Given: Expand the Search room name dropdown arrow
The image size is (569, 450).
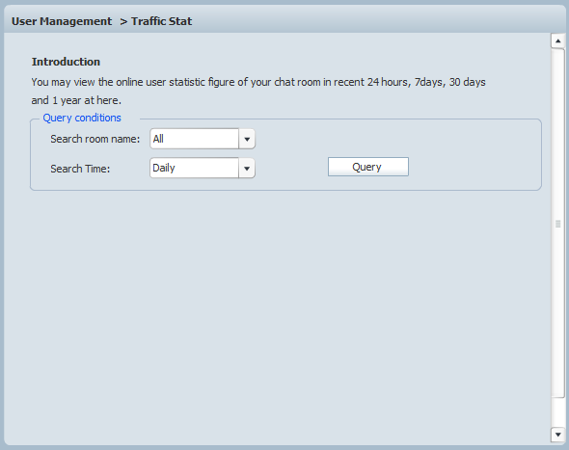Looking at the screenshot, I should point(247,139).
